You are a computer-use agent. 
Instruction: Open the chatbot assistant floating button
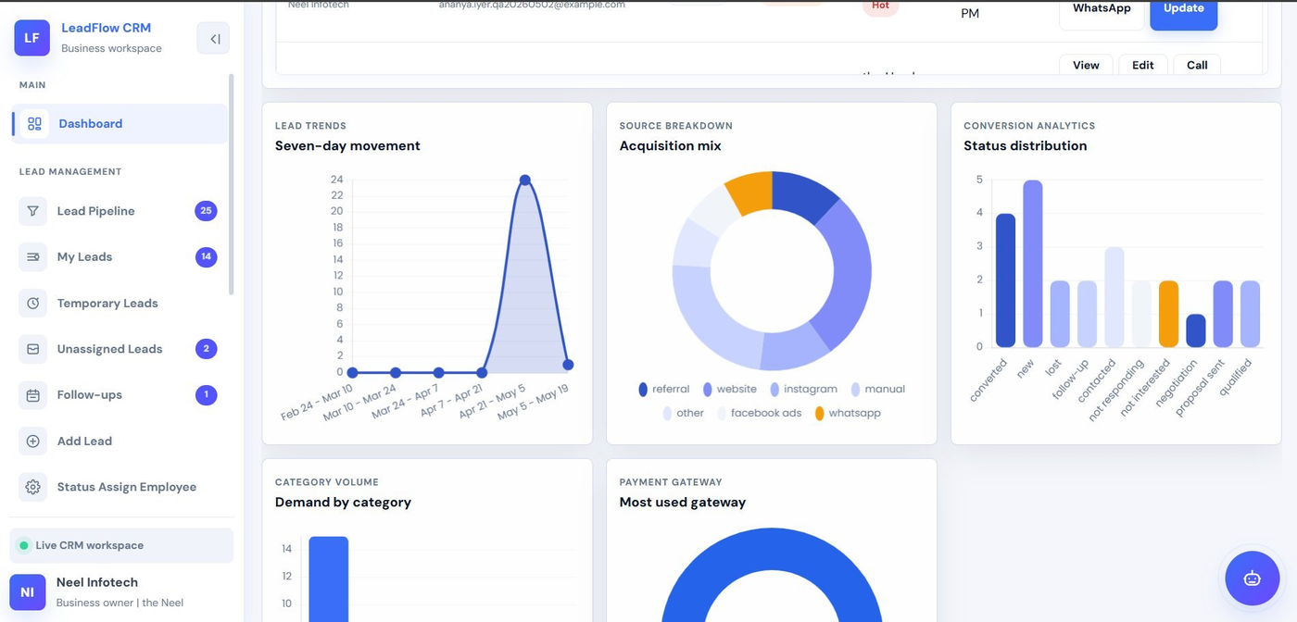(1253, 578)
